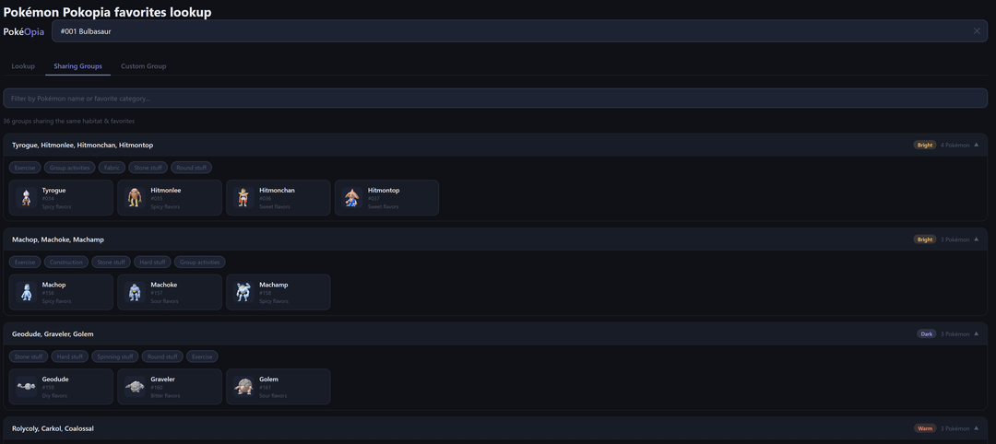
Task: Focus the filter by Pokémon name field
Action: click(x=498, y=99)
